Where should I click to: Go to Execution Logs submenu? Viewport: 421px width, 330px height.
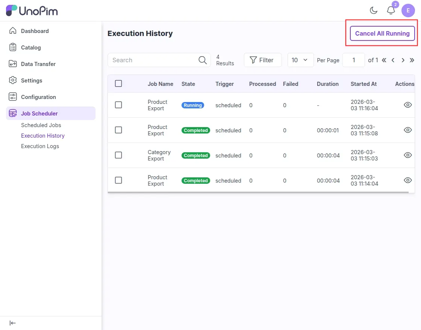40,146
